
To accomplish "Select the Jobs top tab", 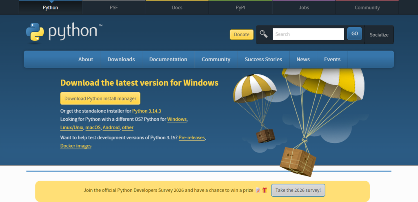I will point(304,7).
